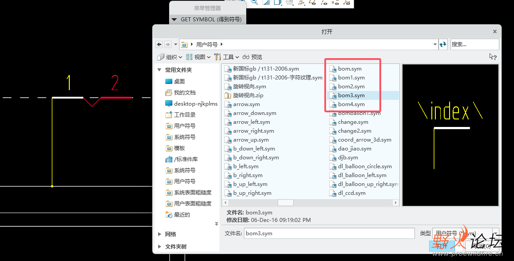Click the folder icon in the address bar
This screenshot has width=514, height=261.
click(184, 44)
